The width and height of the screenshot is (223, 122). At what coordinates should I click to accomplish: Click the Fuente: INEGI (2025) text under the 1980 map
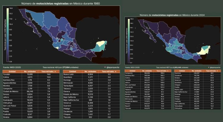pos(12,68)
